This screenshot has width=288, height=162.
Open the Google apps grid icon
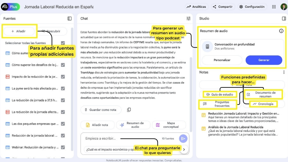click(274, 7)
